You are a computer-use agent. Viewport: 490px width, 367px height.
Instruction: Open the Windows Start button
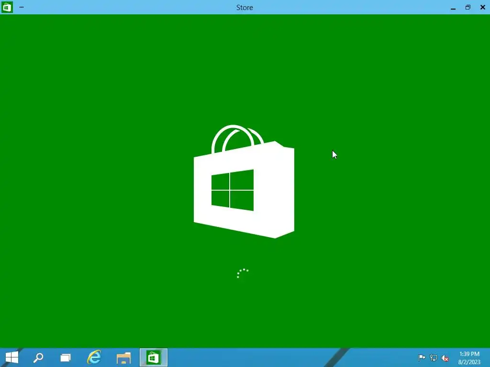coord(12,357)
